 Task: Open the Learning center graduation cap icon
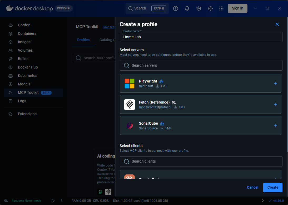click(x=199, y=8)
